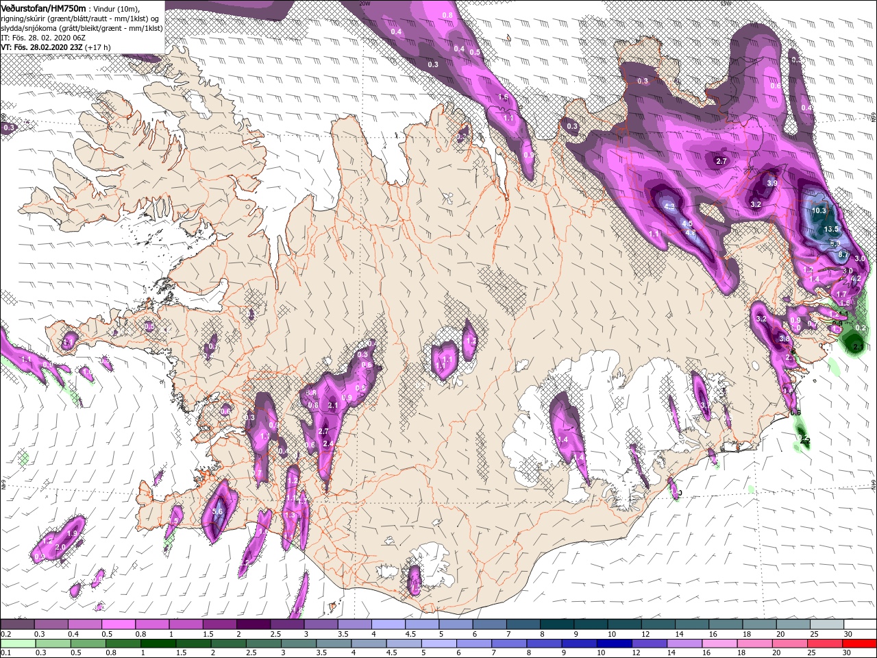Click the red swatch after 30 on rain scale

tap(859, 644)
